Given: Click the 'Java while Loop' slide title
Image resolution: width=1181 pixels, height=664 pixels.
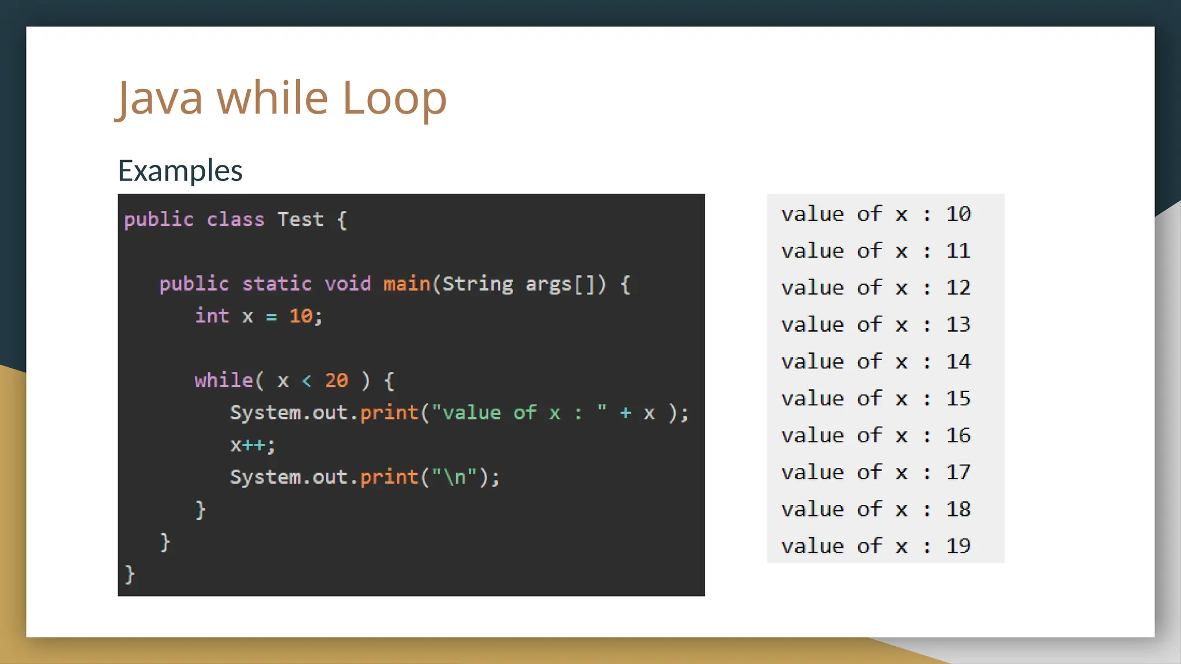Looking at the screenshot, I should 282,98.
